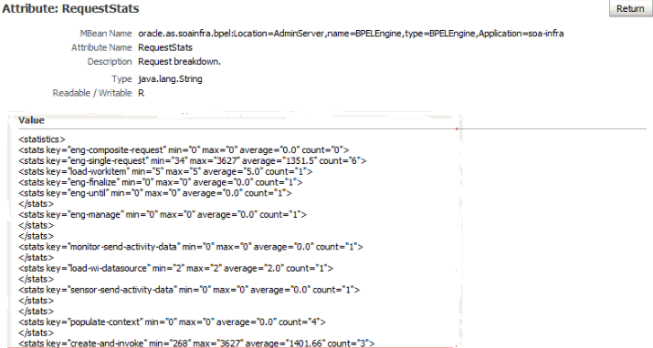Viewport: 653px width, 348px height.
Task: Click the Description label
Action: click(110, 61)
